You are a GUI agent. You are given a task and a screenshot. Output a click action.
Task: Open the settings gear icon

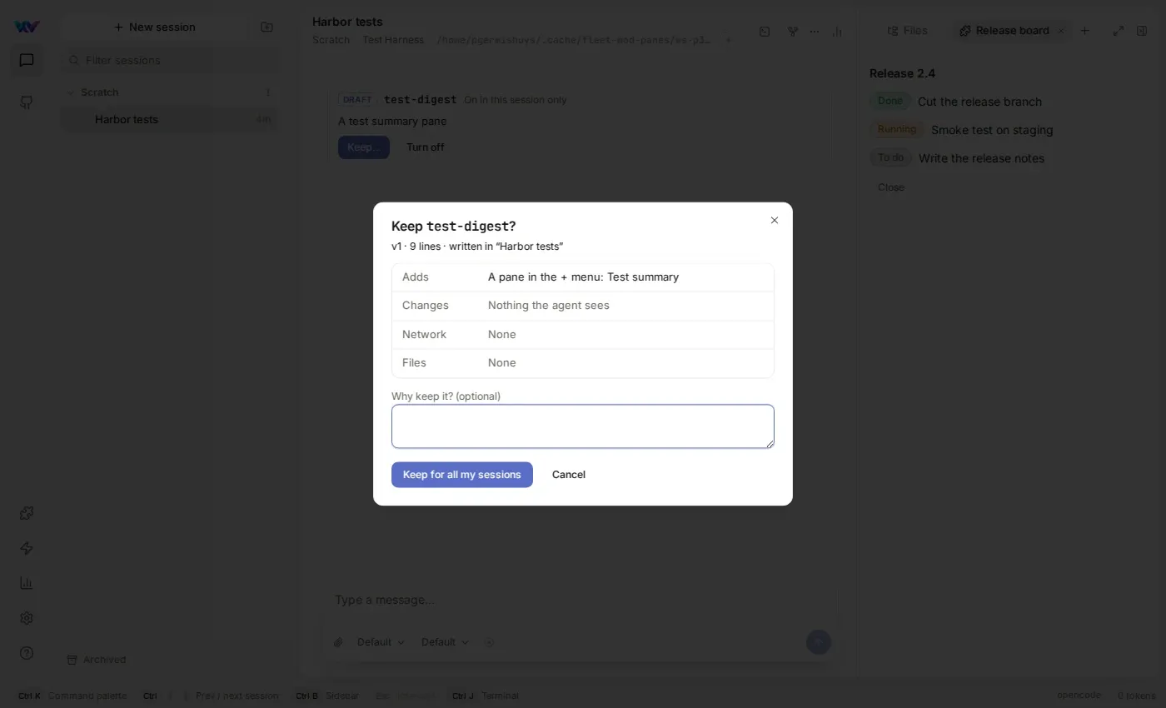coord(27,618)
